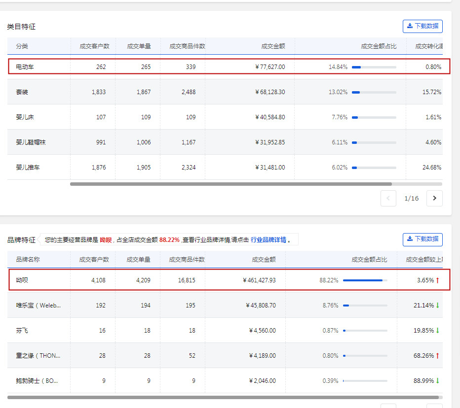Image resolution: width=460 pixels, height=408 pixels.
Task: Click the previous page arrow beside 1/16
Action: click(x=388, y=198)
